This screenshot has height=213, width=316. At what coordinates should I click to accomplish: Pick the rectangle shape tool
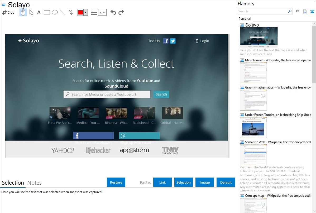[x=47, y=12]
